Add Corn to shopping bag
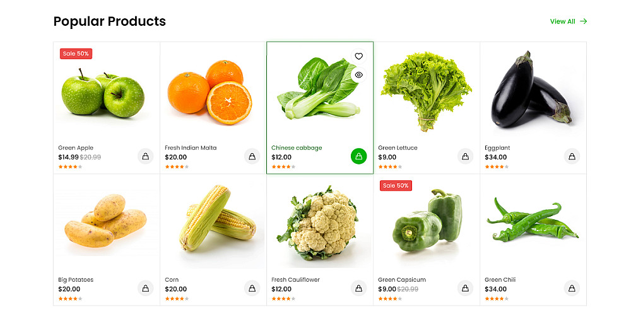The height and width of the screenshot is (315, 631). pyautogui.click(x=252, y=288)
